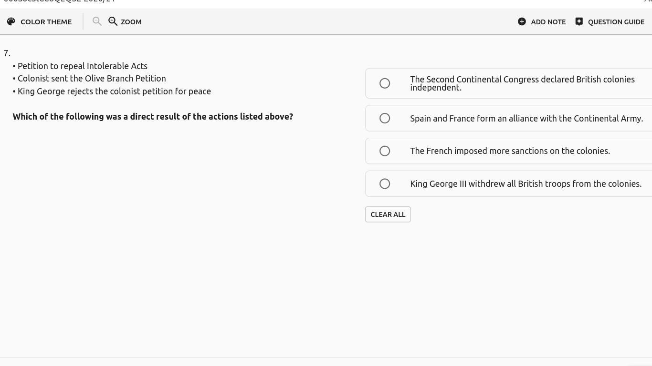
Task: Click the zoom in magnifier icon
Action: click(113, 21)
